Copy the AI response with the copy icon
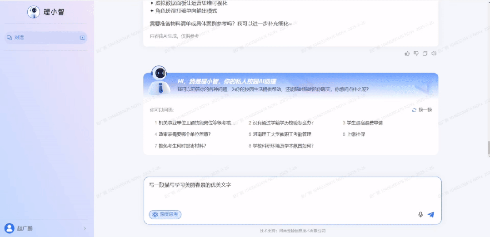Image resolution: width=490 pixels, height=237 pixels. (x=425, y=54)
